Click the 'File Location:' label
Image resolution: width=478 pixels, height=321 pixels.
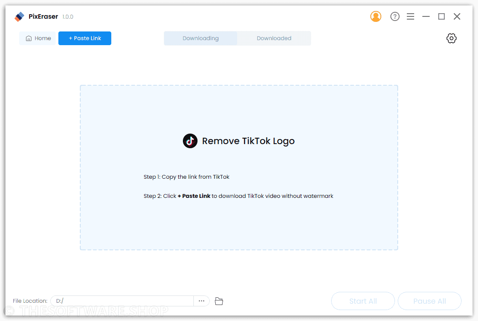pyautogui.click(x=30, y=301)
